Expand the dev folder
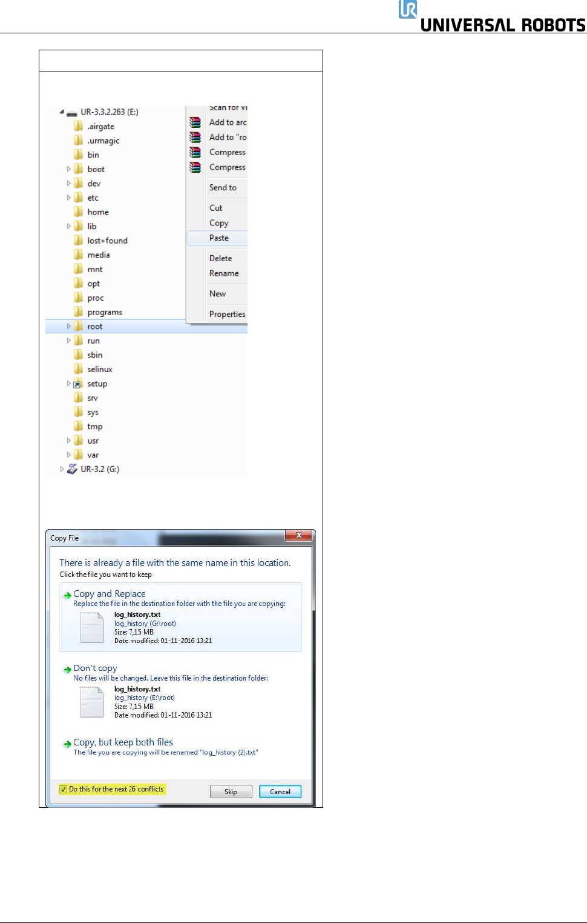The width and height of the screenshot is (587, 923). click(x=68, y=183)
